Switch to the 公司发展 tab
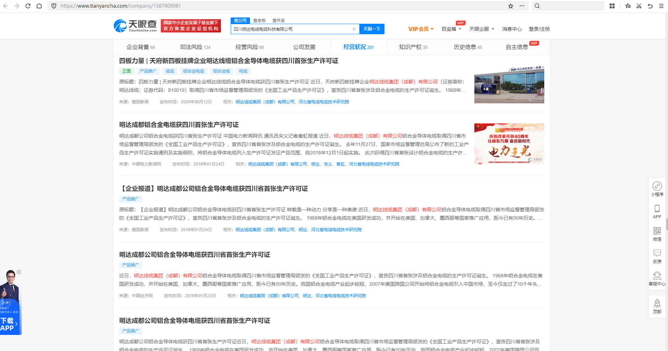This screenshot has width=668, height=351. tap(304, 47)
